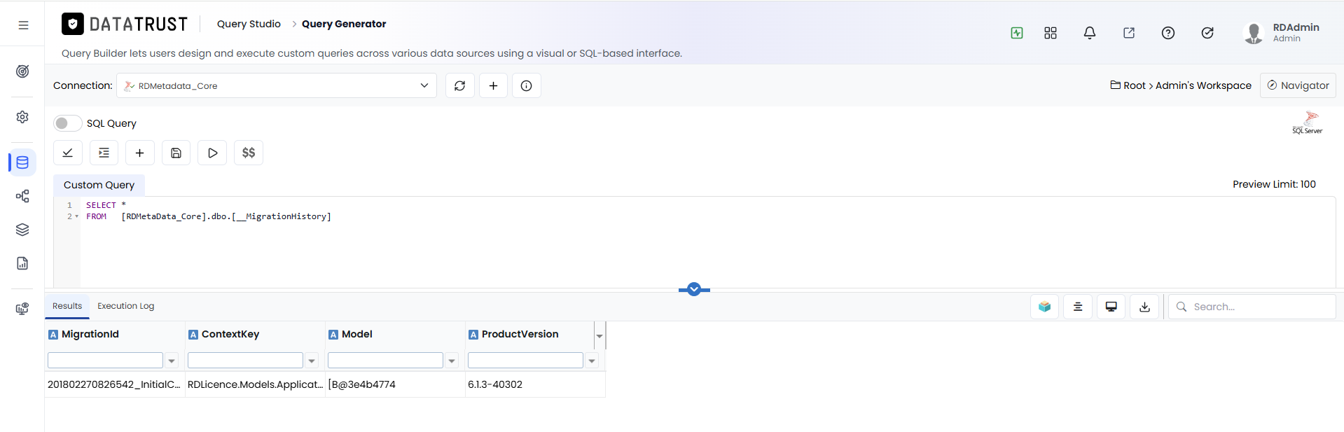Select the Custom Query tab
Screen dimensions: 1344x432
99,185
